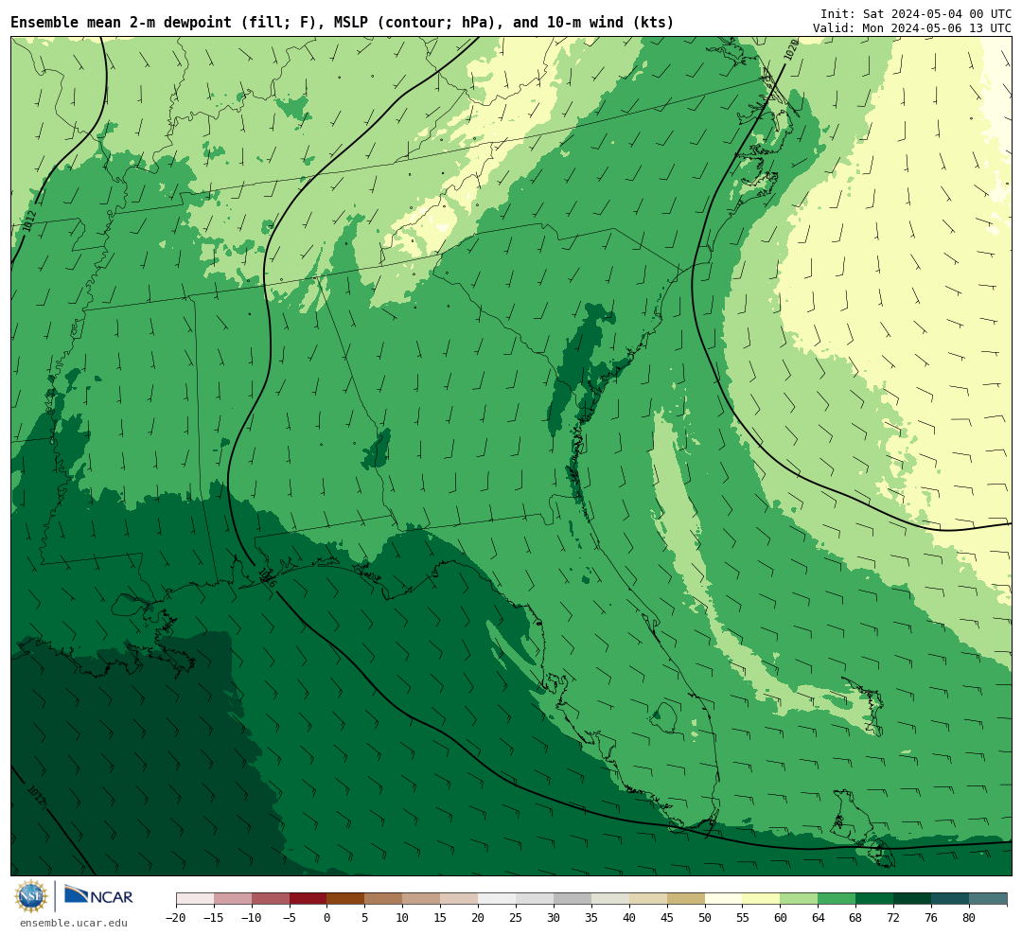Click the 1016 isobar contour label
The width and height of the screenshot is (1022, 935).
click(x=267, y=577)
